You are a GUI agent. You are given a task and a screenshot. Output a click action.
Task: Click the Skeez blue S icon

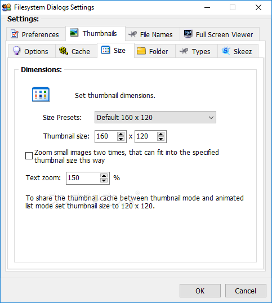click(226, 51)
